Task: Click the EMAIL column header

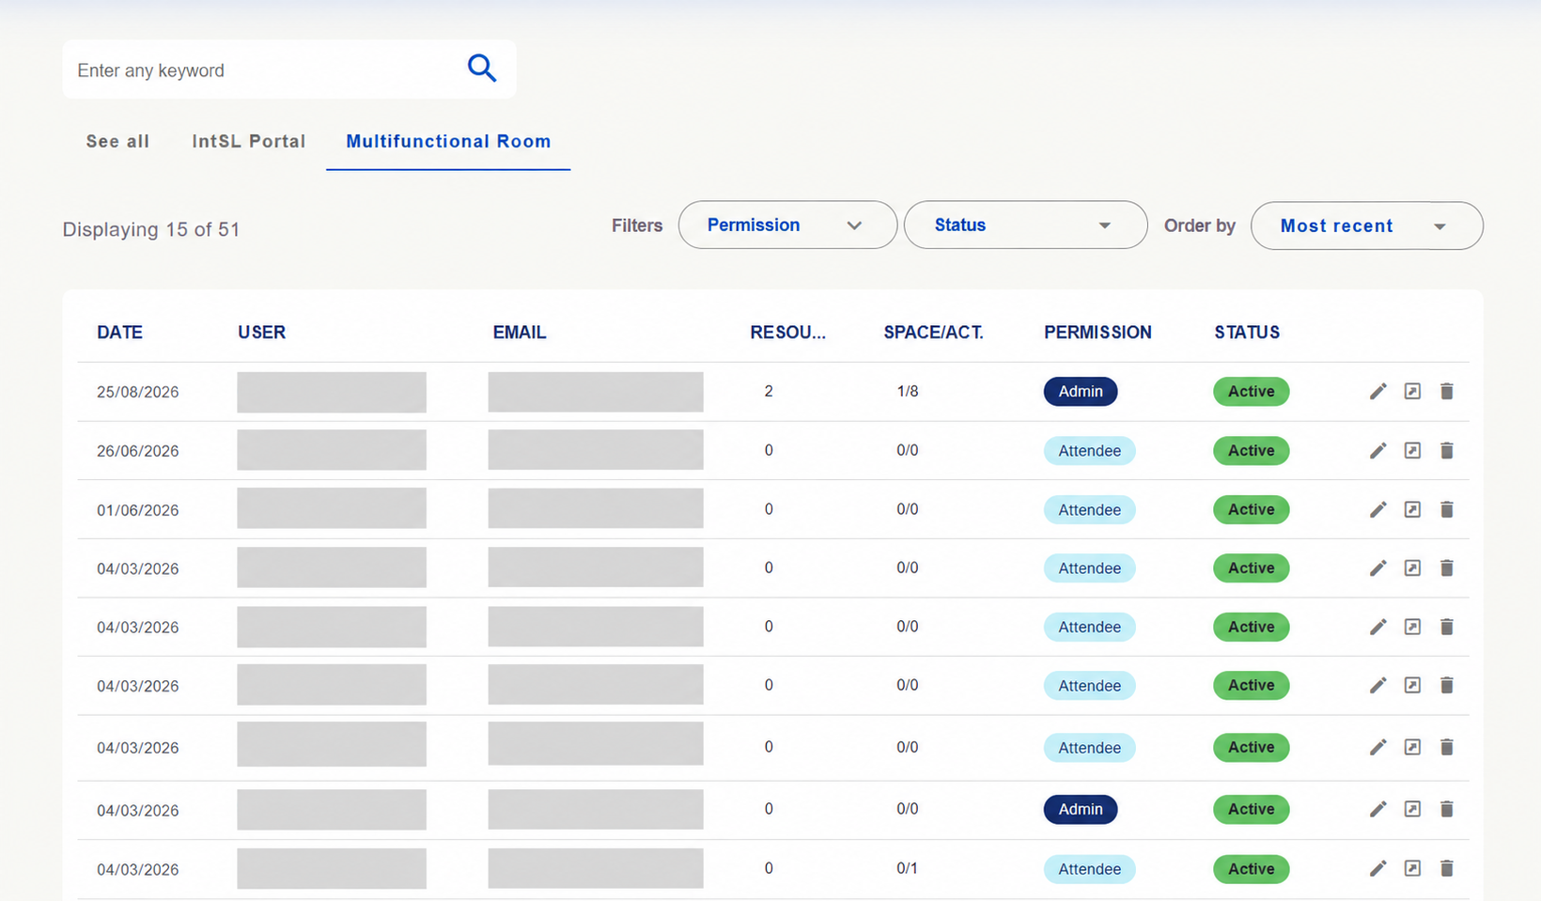Action: pyautogui.click(x=519, y=332)
